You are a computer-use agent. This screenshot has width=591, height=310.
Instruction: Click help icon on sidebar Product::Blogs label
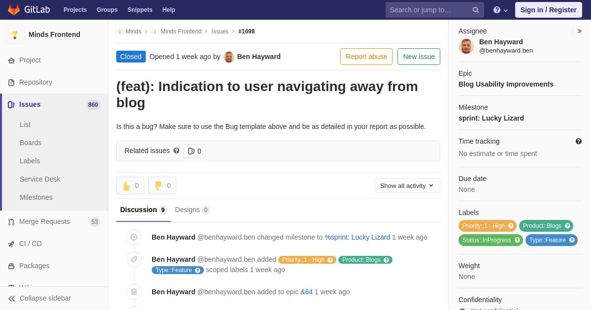point(567,226)
